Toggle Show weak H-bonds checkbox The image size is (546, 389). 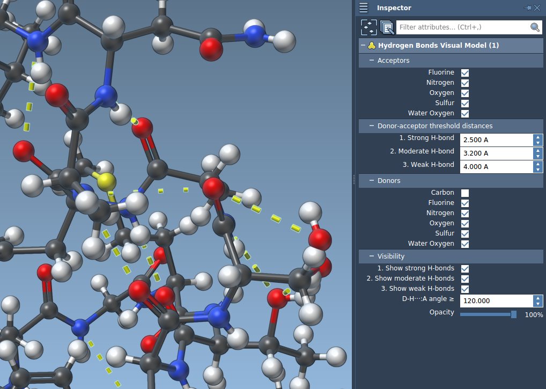(465, 289)
